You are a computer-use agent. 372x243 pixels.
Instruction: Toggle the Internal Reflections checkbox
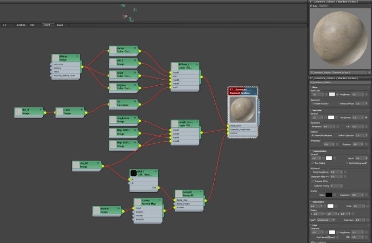click(312, 136)
